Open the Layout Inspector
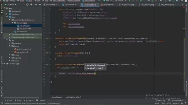This screenshot has height=105, width=188. (176, 100)
